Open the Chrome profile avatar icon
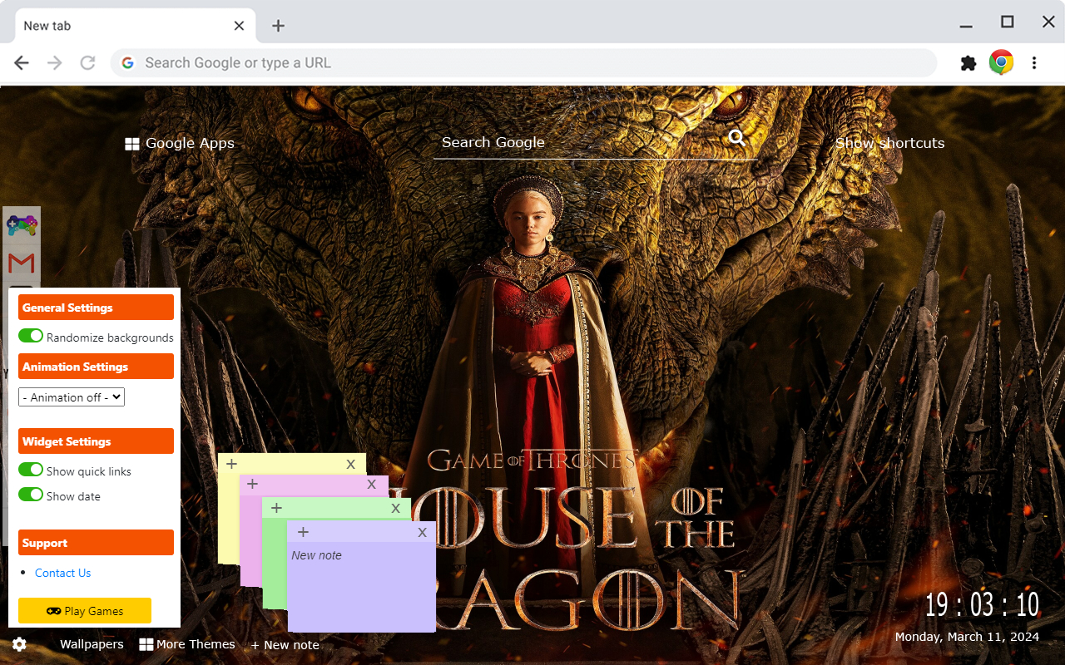 coord(1001,62)
